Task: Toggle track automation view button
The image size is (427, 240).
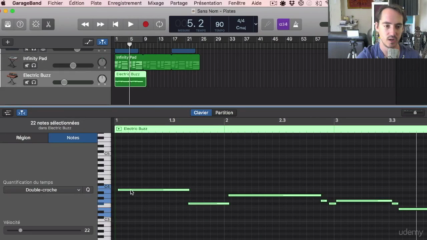Action: 88,42
